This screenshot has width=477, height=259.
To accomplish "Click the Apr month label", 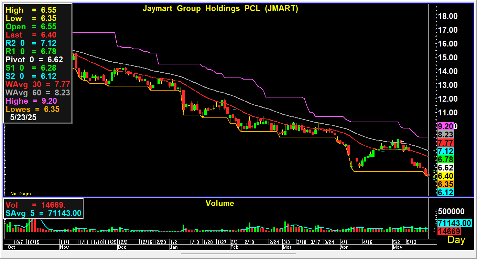I will pyautogui.click(x=344, y=247).
